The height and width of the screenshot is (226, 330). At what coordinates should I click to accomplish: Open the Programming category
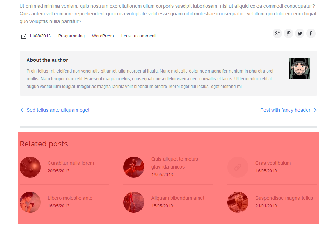pyautogui.click(x=71, y=36)
